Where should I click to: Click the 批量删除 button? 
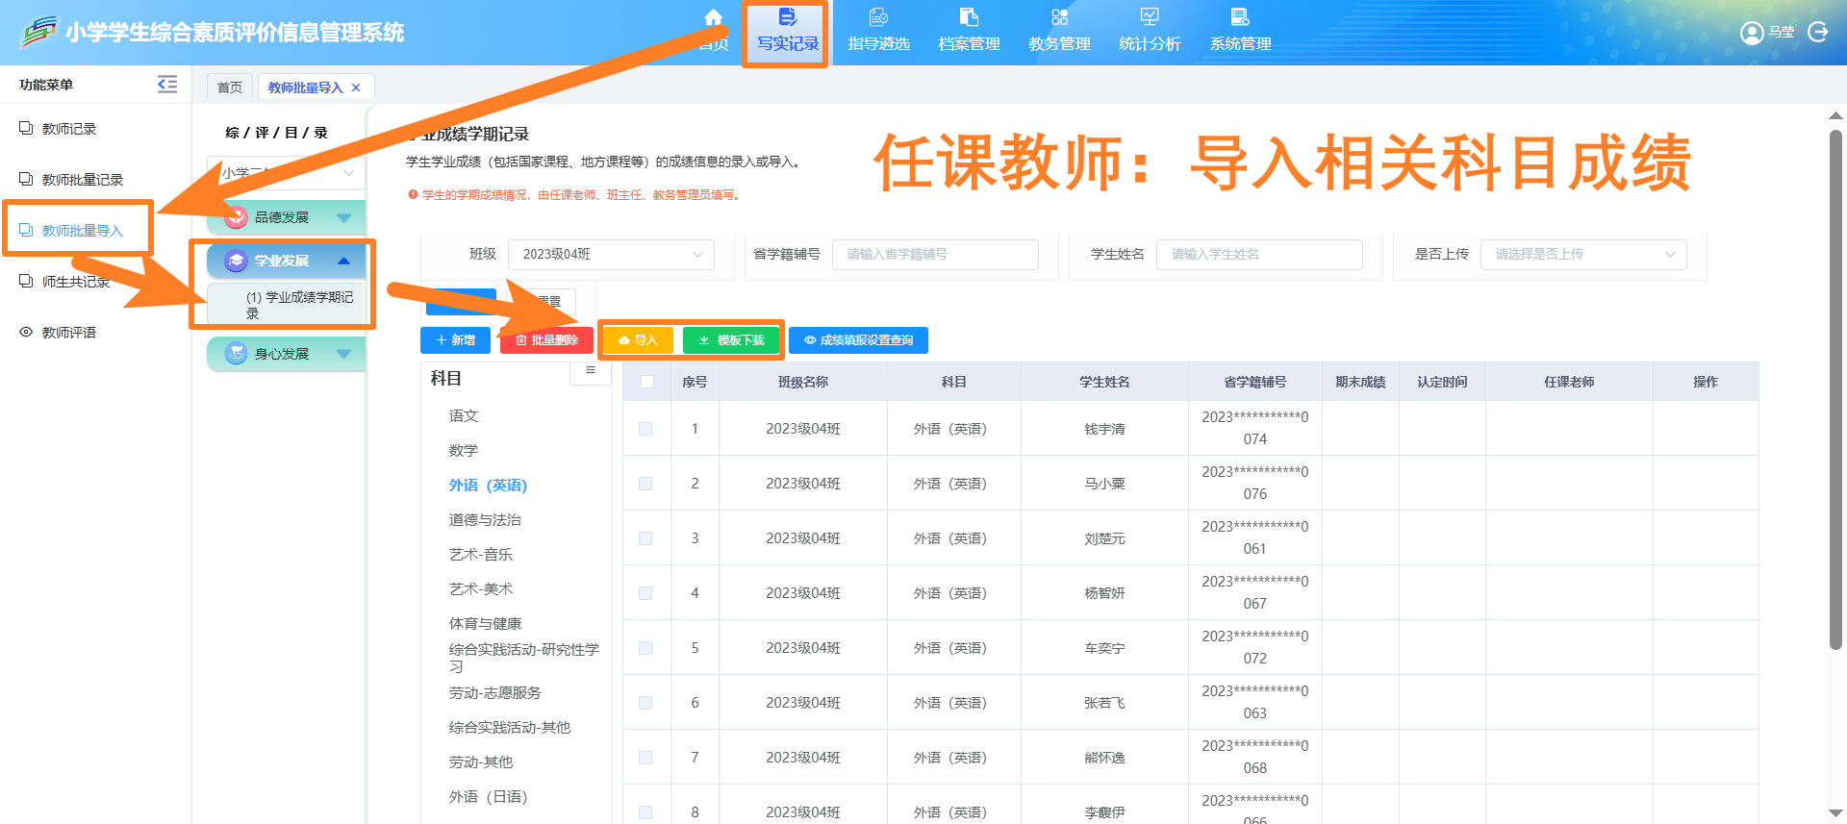[x=546, y=340]
